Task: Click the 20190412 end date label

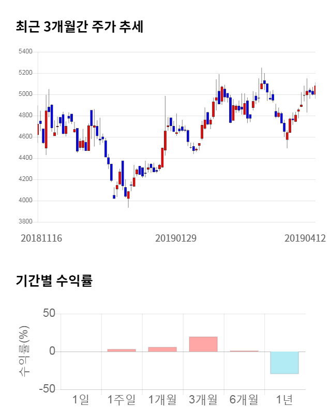Action: 305,238
